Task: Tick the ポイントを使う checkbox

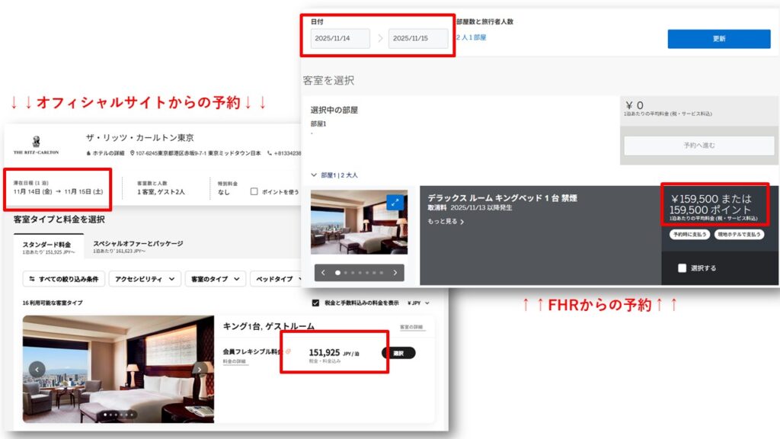Action: tap(254, 192)
